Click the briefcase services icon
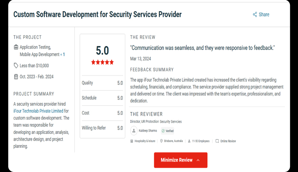The height and width of the screenshot is (172, 298). 16,47
